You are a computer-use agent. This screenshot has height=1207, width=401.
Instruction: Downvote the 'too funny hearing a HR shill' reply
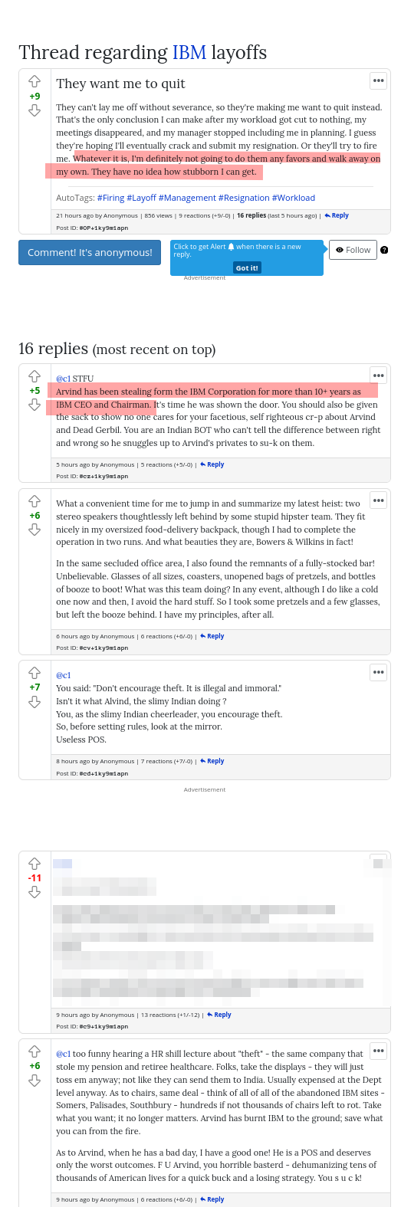click(x=35, y=1081)
